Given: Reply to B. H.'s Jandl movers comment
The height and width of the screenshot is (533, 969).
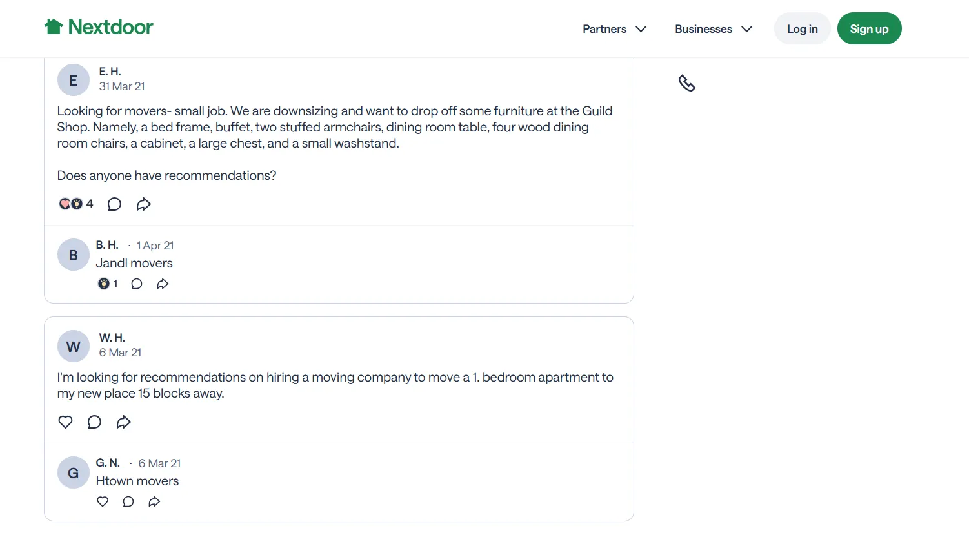Looking at the screenshot, I should click(137, 284).
